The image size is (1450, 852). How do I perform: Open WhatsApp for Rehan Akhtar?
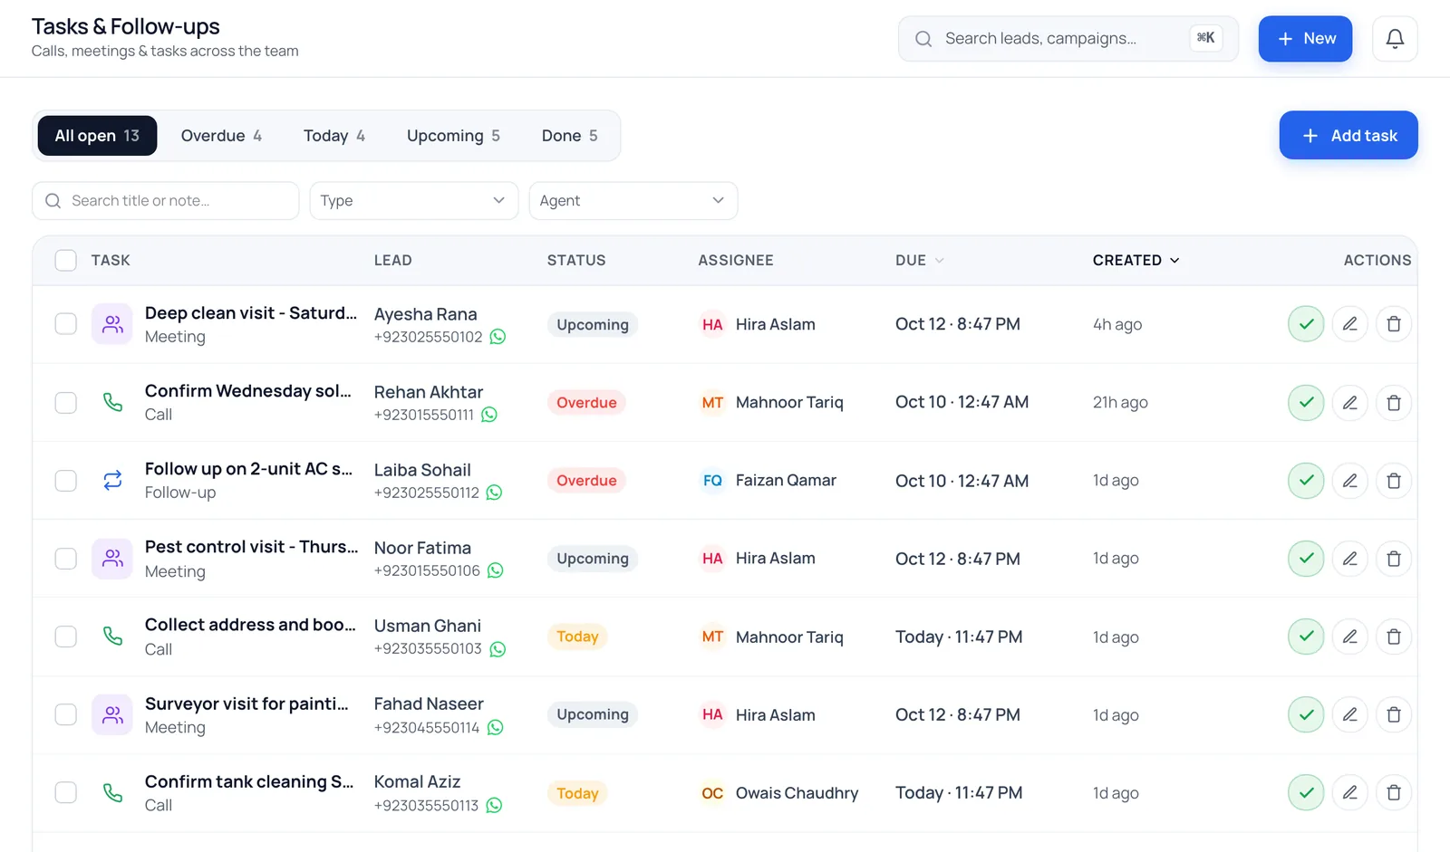click(x=489, y=415)
